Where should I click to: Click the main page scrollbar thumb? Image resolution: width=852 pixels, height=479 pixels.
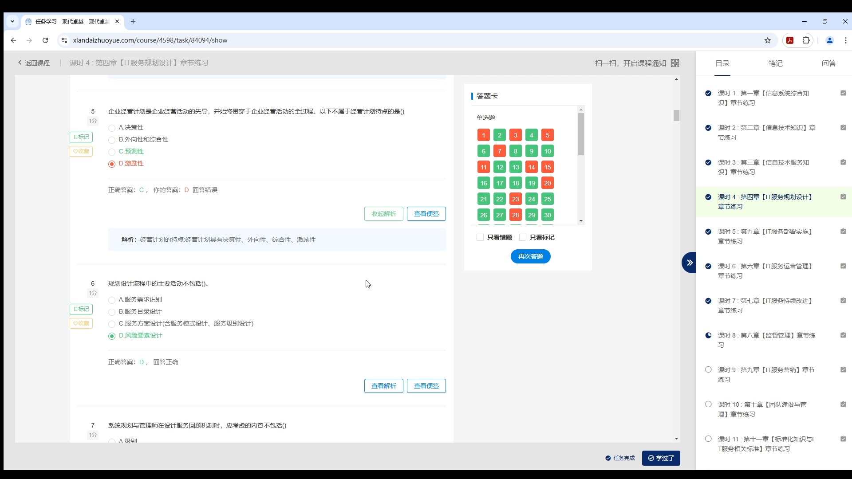coord(676,115)
